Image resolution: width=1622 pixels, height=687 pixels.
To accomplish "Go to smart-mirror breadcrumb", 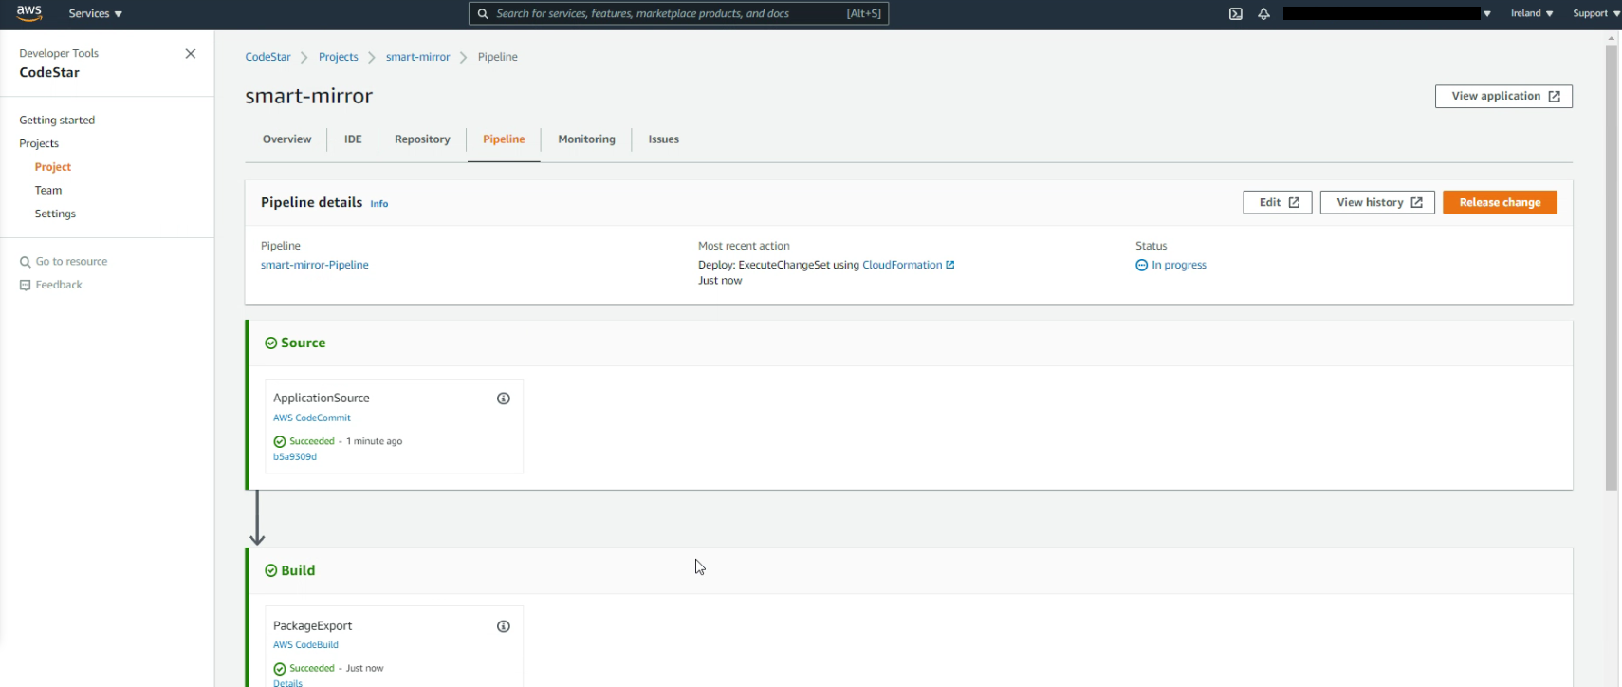I will (417, 57).
